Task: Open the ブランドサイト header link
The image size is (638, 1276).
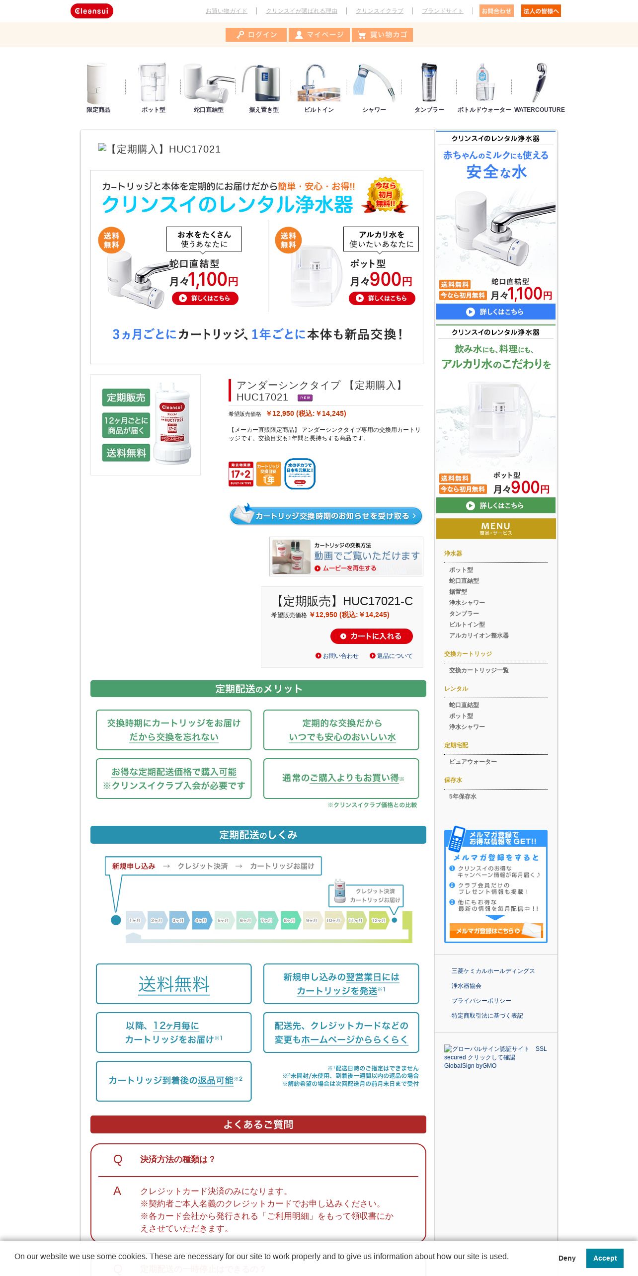Action: pos(443,11)
